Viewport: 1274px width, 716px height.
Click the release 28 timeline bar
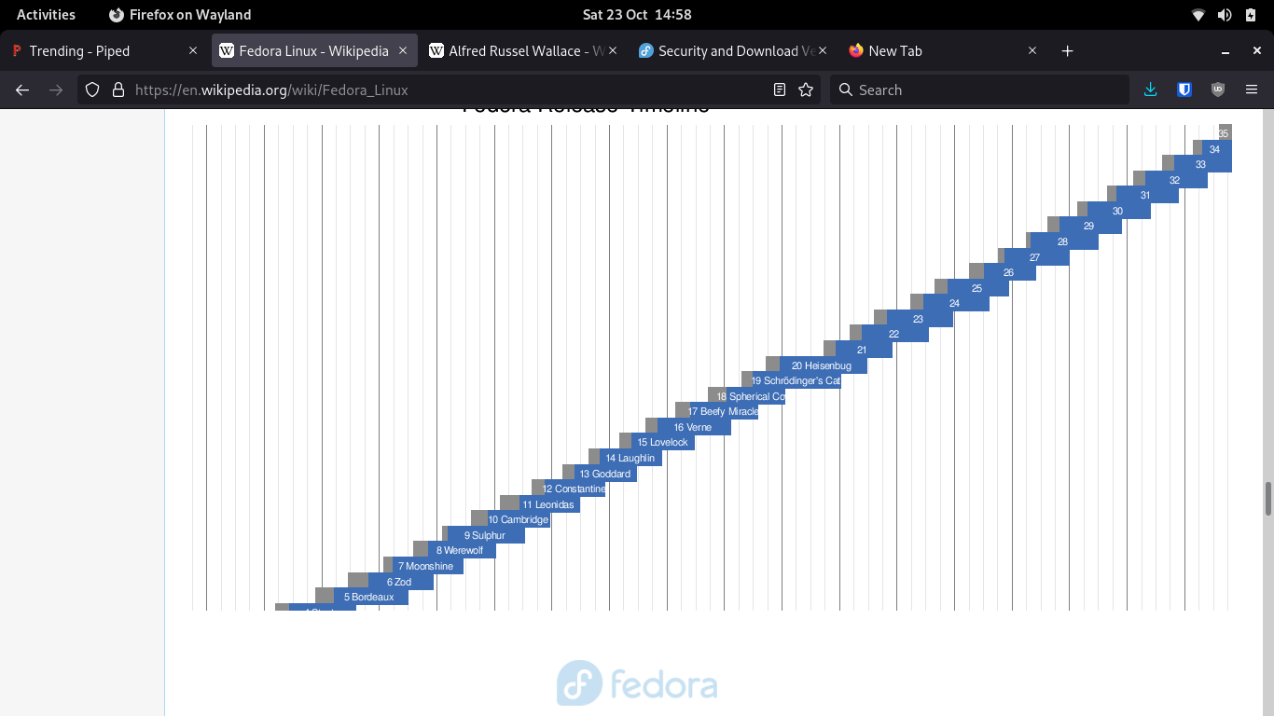coord(1065,241)
